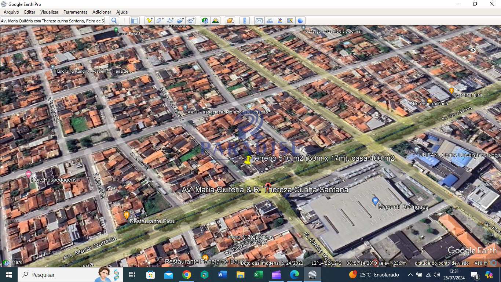Toggle the sidebar panel
Screen dimensions: 501x282
[135, 21]
